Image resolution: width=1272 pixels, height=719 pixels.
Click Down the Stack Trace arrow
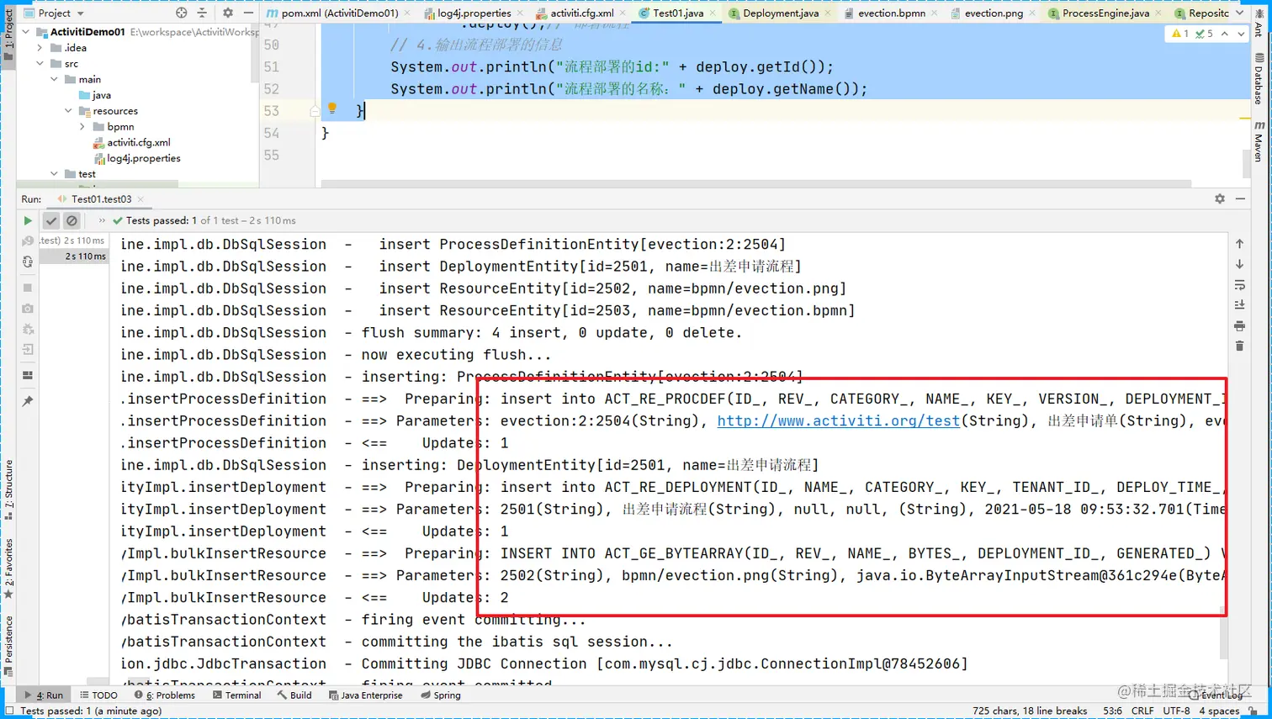click(1239, 265)
